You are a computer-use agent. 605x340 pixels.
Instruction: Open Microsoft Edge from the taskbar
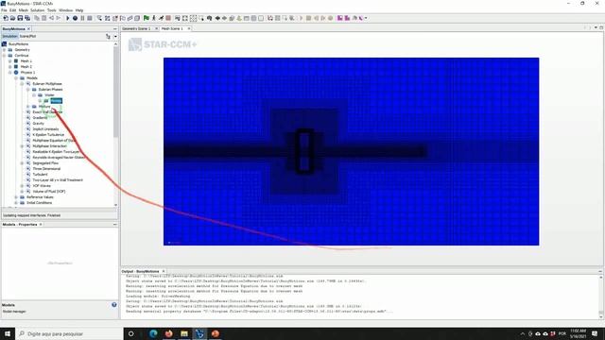(x=153, y=333)
